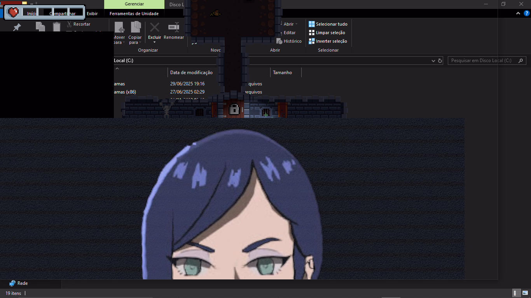Viewport: 531px width, 298px height.
Task: Click the Copiar para icon
Action: tap(135, 27)
